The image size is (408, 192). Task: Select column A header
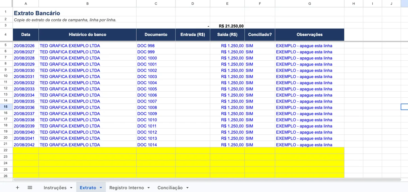pyautogui.click(x=26, y=3)
